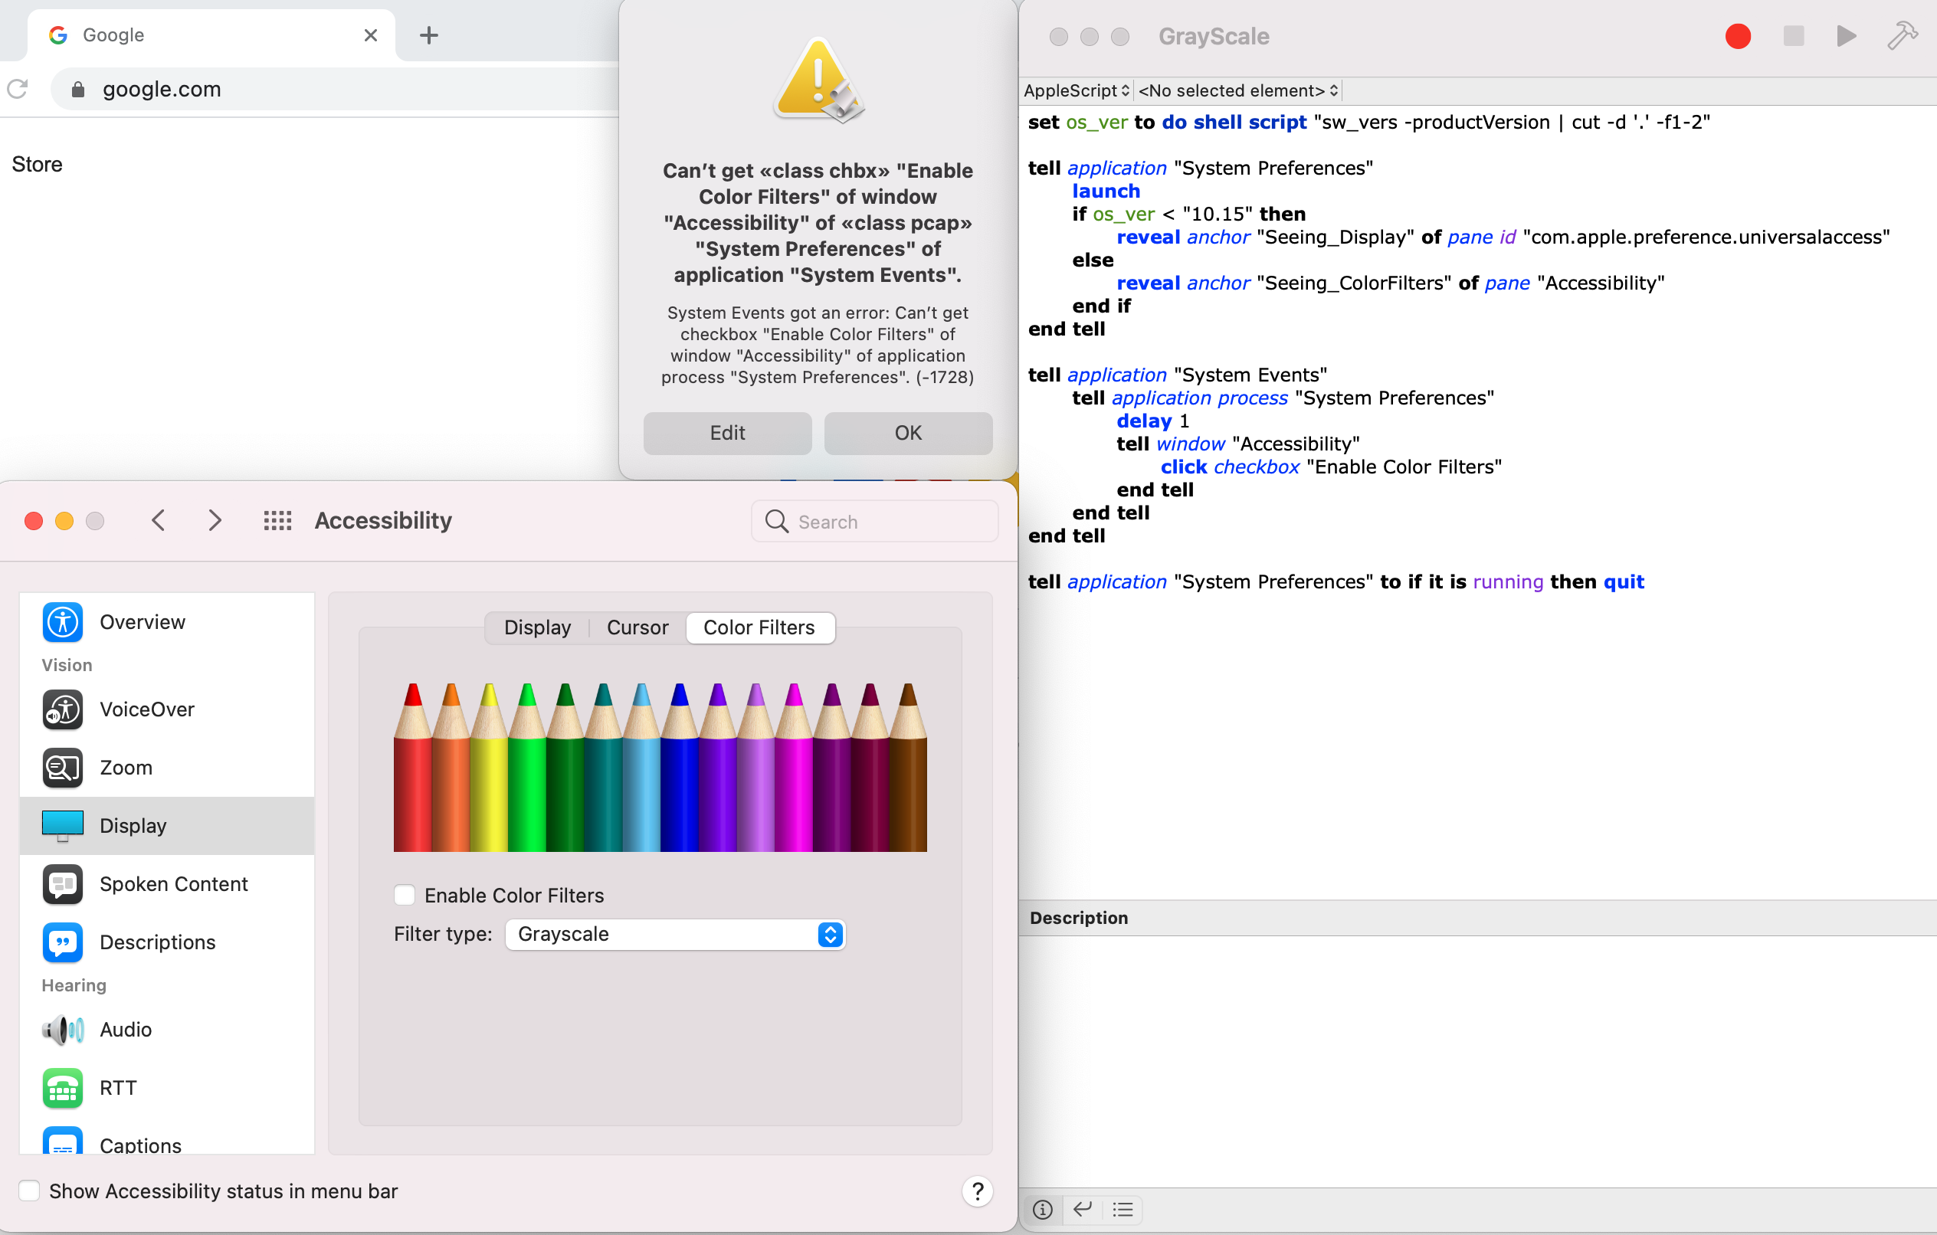Open Spoken Content settings
Image resolution: width=1937 pixels, height=1235 pixels.
click(x=173, y=883)
